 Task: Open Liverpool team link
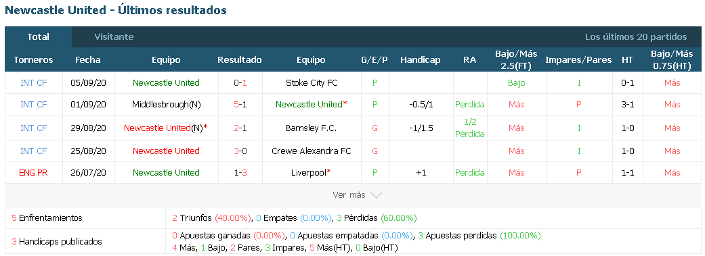pos(311,173)
